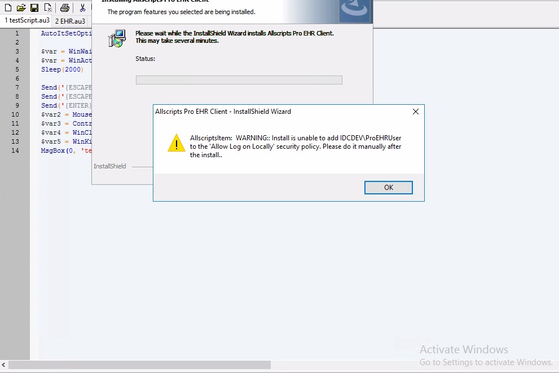This screenshot has width=559, height=373.
Task: Click line number 1 in the gutter
Action: point(17,33)
